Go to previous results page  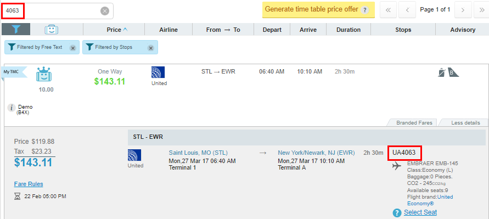[407, 10]
